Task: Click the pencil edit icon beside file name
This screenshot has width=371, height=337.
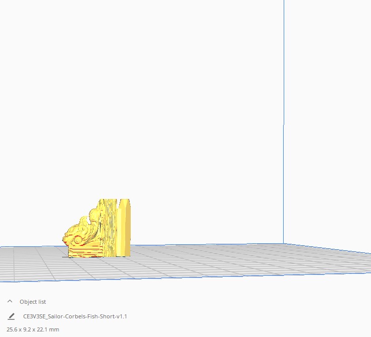Action: click(x=11, y=316)
